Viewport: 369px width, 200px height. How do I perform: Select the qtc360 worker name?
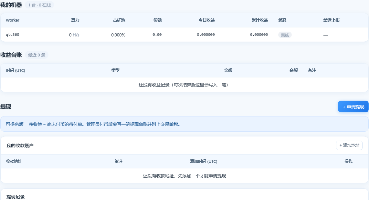tap(13, 35)
